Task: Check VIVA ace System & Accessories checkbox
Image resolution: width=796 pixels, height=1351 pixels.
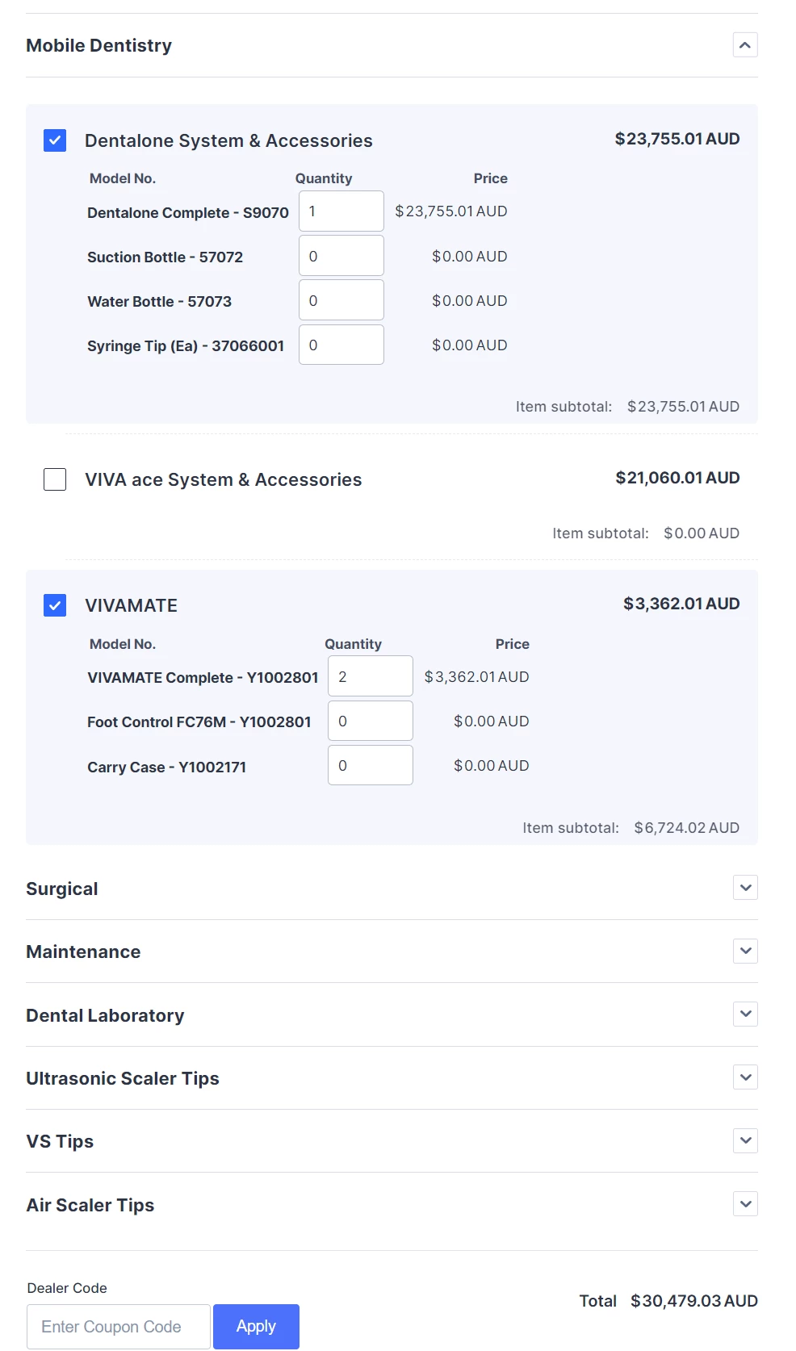Action: click(x=55, y=479)
